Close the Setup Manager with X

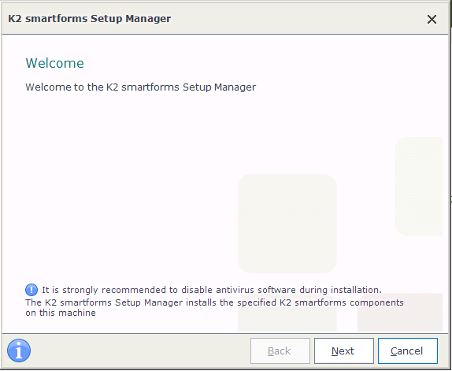tap(432, 20)
